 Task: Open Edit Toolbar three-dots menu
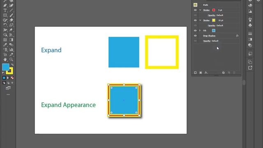(8, 95)
